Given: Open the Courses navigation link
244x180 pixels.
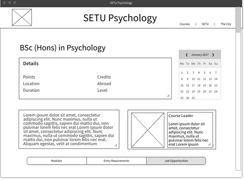Looking at the screenshot, I should coord(185,24).
